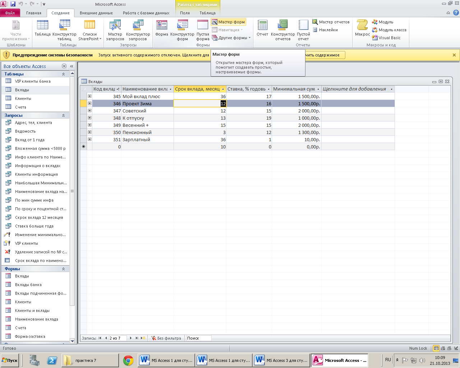Expand the row for Мой вклад плюс
Image resolution: width=460 pixels, height=368 pixels.
pyautogui.click(x=89, y=96)
